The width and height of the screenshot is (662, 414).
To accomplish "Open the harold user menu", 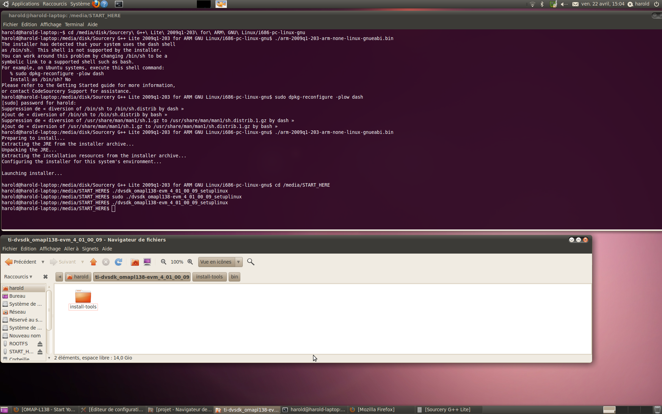I will click(638, 4).
